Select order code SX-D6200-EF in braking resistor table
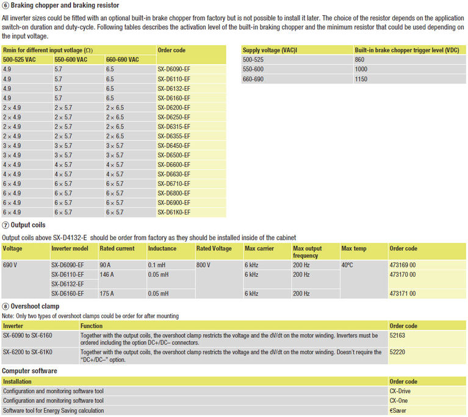This screenshot has height=417, width=468. click(174, 107)
